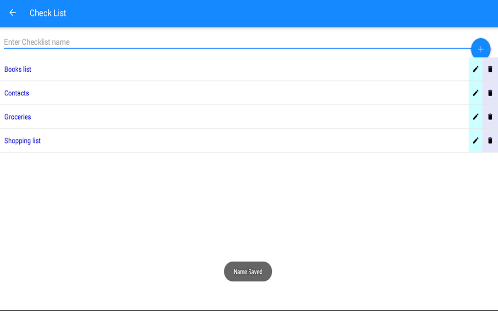
Task: Delete the Shopping list entry
Action: [490, 141]
